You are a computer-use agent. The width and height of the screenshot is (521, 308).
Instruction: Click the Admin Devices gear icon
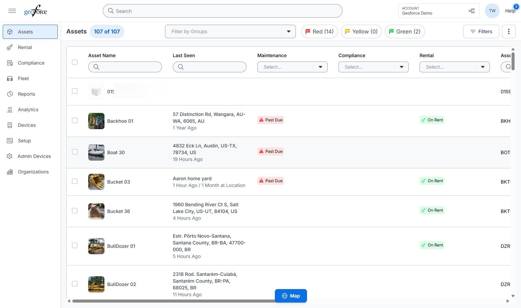pyautogui.click(x=10, y=156)
